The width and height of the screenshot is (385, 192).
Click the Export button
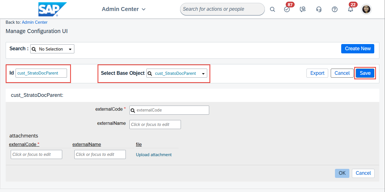point(317,73)
